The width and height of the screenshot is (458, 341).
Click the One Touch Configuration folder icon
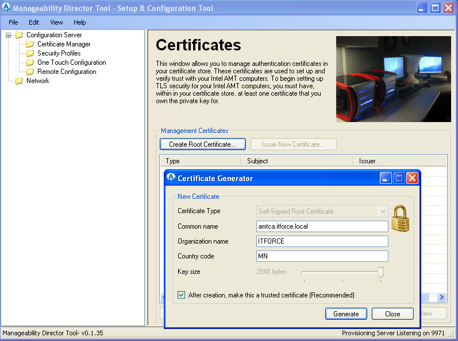click(30, 62)
